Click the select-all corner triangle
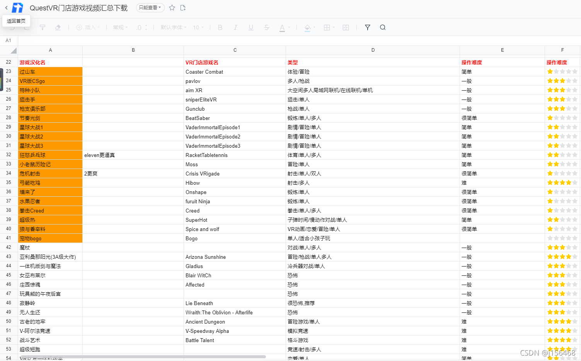This screenshot has width=581, height=361. (x=13, y=51)
